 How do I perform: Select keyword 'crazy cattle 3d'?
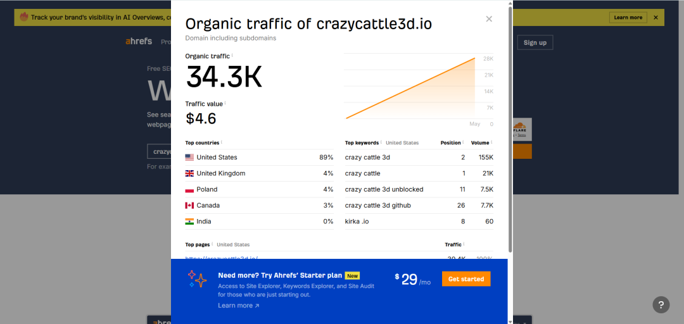pos(367,158)
